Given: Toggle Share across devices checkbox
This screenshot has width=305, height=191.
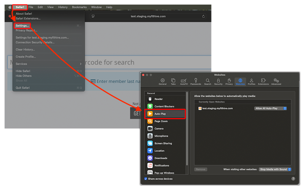Looking at the screenshot, I should [146, 178].
